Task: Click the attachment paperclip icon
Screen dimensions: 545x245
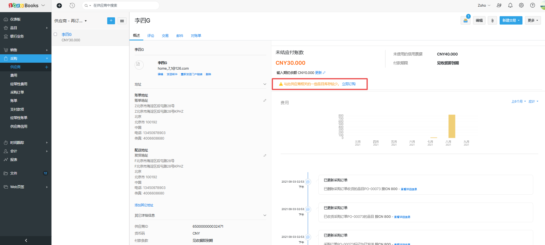Action: (x=492, y=21)
